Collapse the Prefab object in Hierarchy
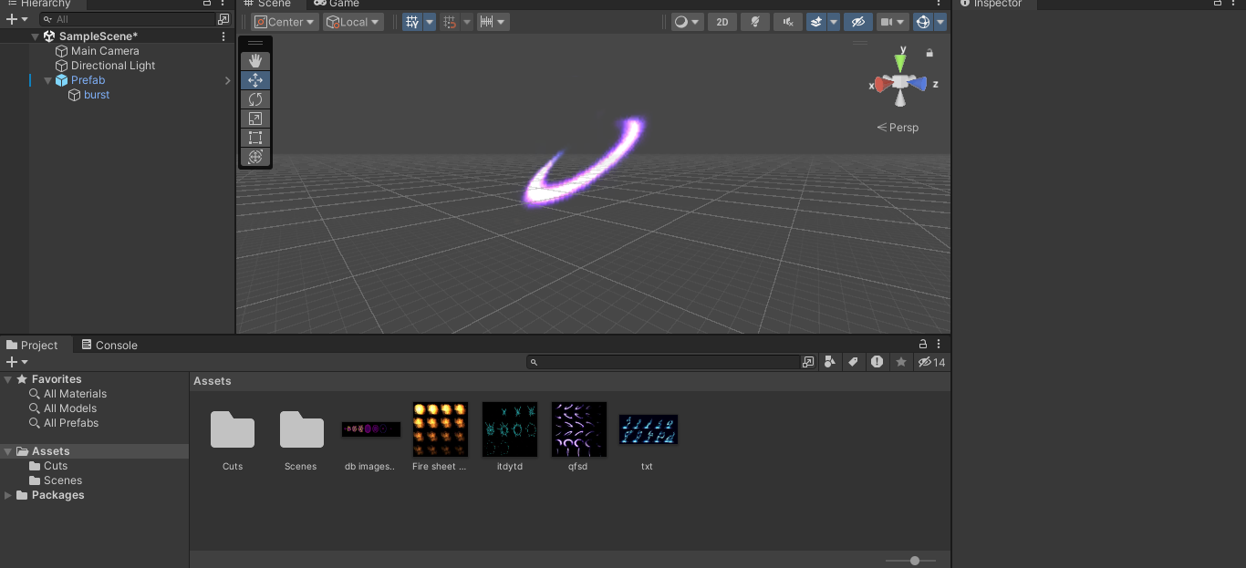Screen dimensions: 1246x568 tap(47, 80)
